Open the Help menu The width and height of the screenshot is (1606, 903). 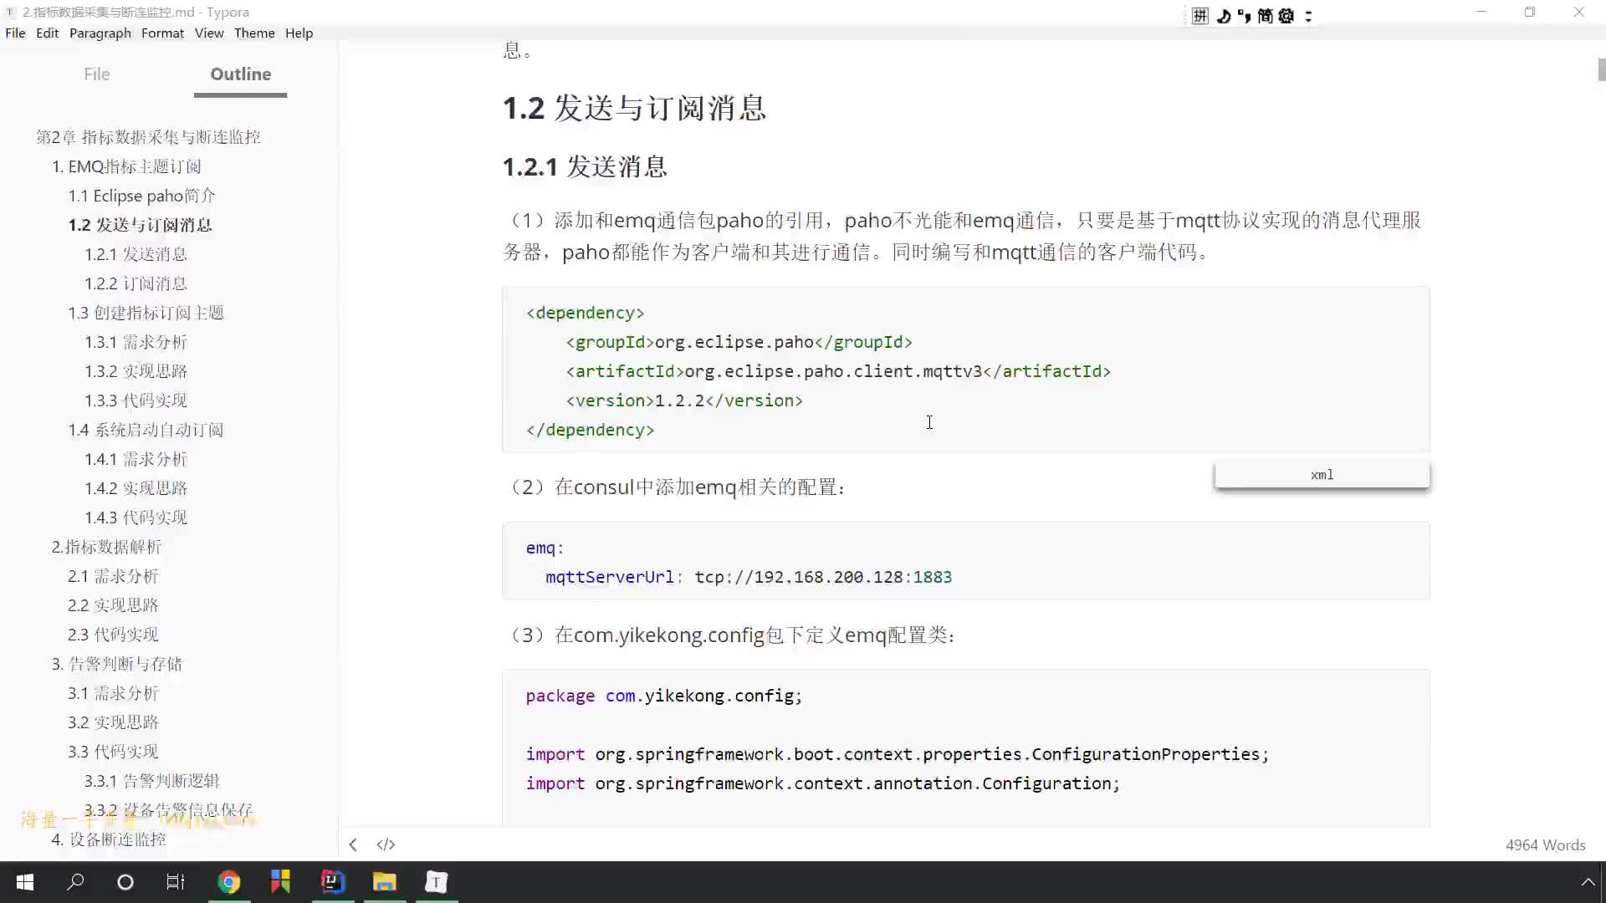coord(299,33)
